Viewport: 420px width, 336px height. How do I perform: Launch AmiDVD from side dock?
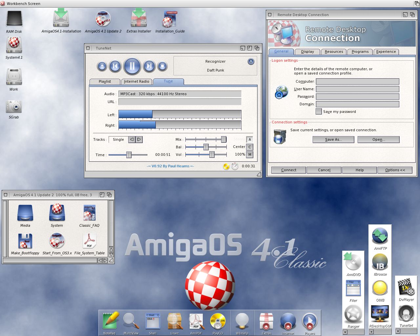coord(353,262)
